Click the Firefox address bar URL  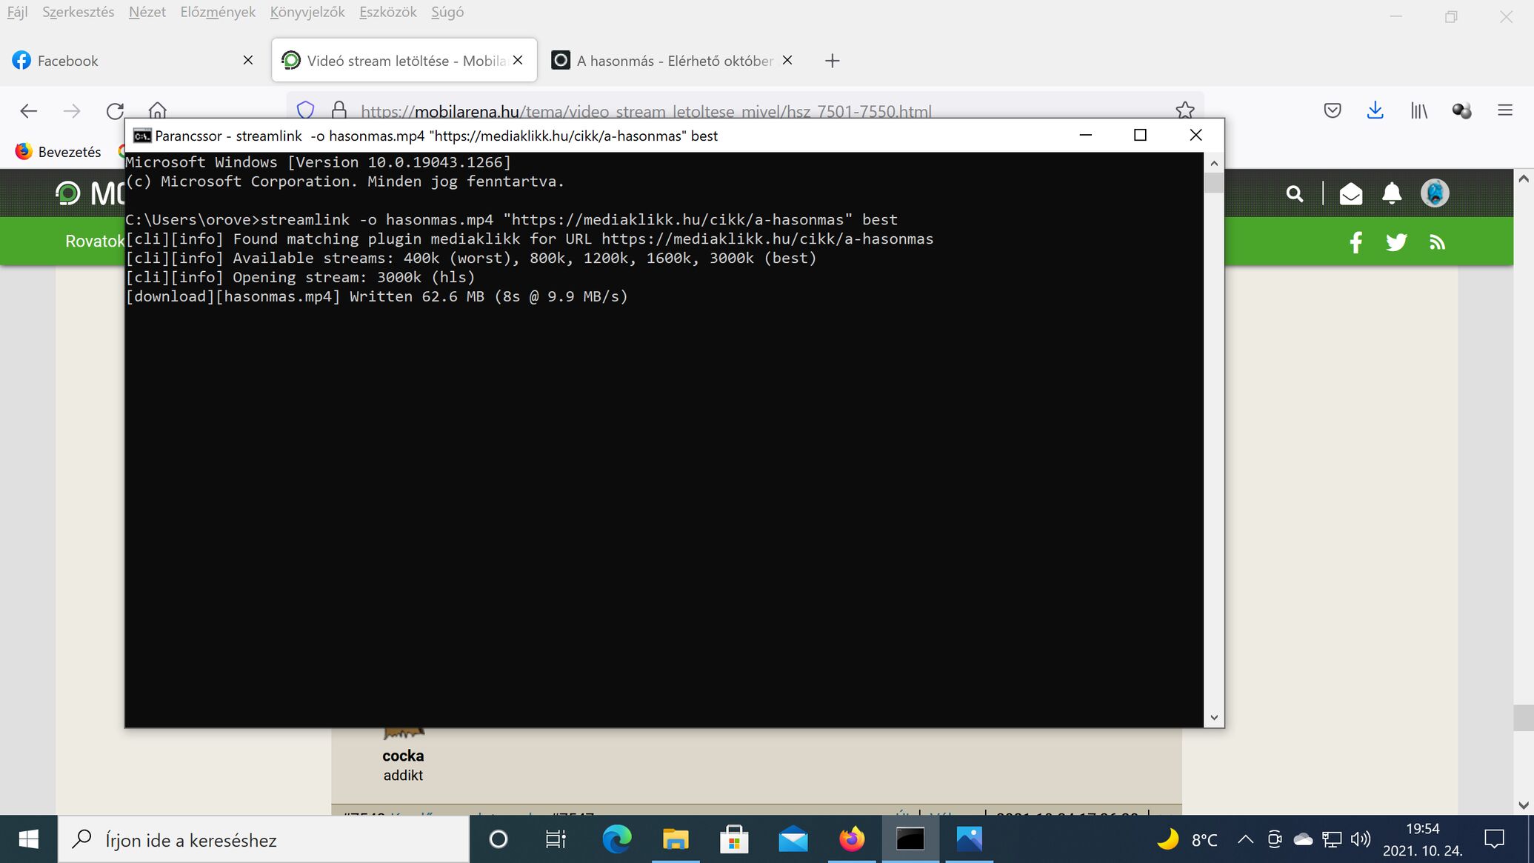click(646, 112)
